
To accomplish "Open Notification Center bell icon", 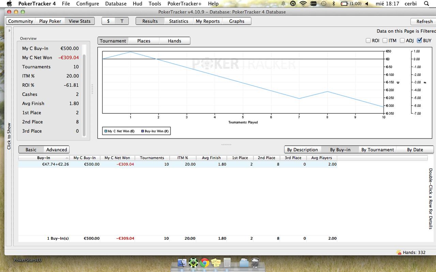I will [283, 3].
